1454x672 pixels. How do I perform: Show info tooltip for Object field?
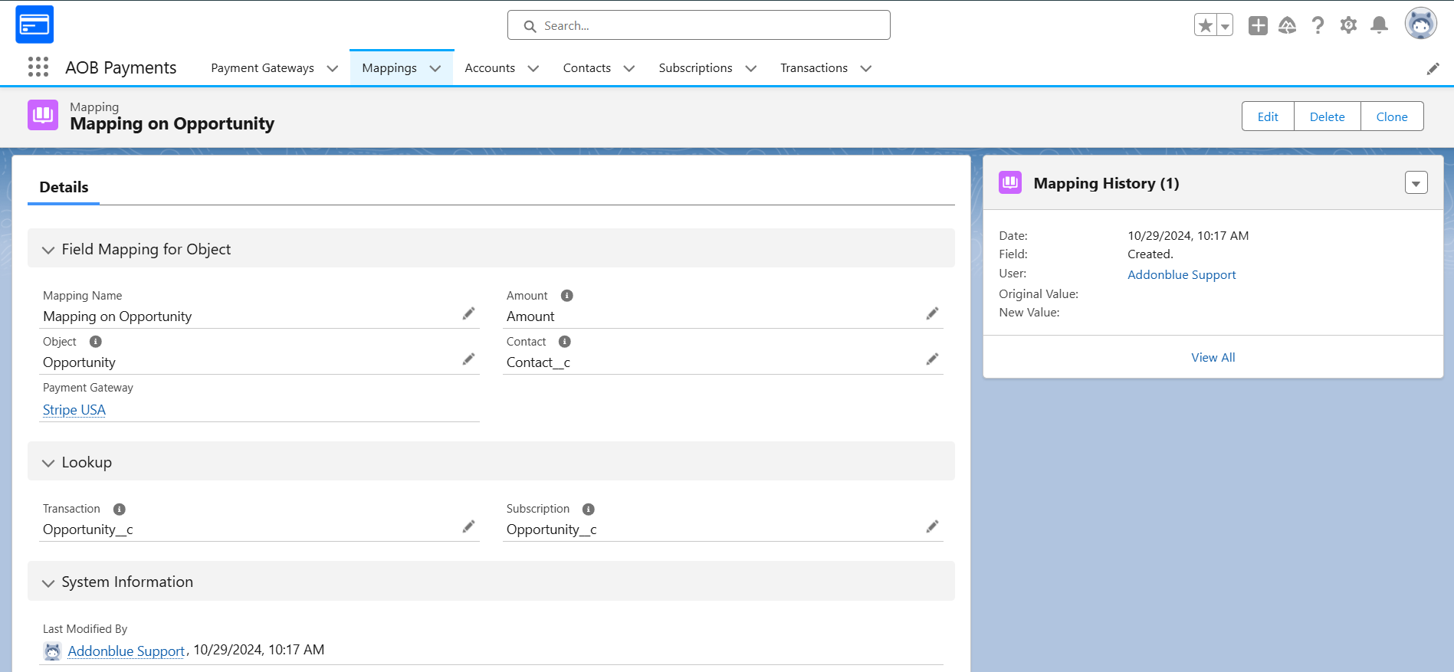[x=96, y=342]
